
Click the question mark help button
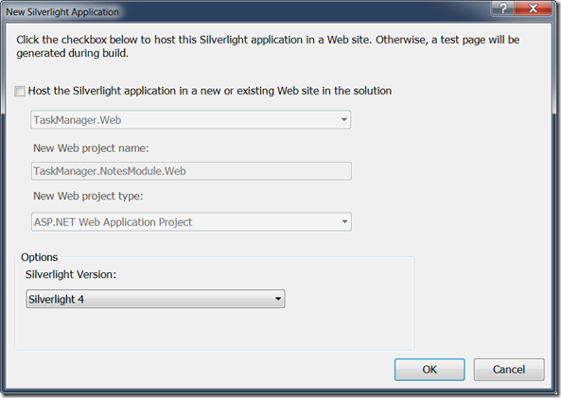coord(502,8)
